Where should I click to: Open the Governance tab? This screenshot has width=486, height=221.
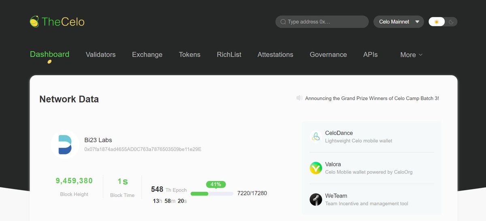point(328,55)
